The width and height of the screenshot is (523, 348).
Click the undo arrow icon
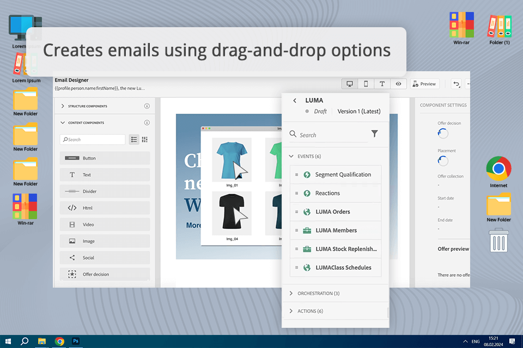tap(457, 84)
